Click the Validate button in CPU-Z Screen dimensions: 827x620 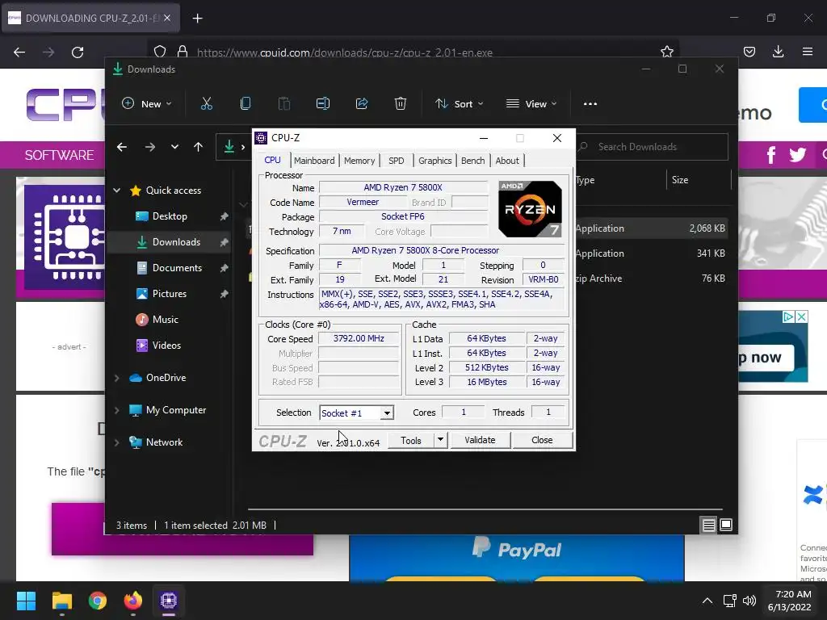pos(480,440)
